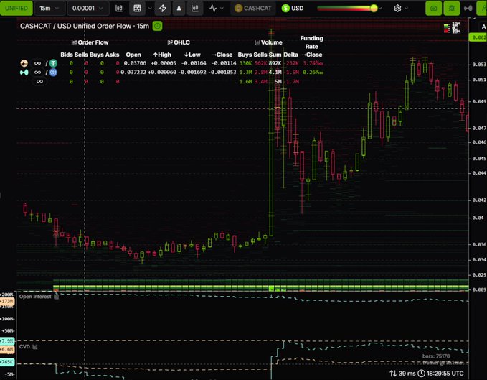The height and width of the screenshot is (380, 487).
Task: Click the 765K CVD axis label
Action: [x=7, y=362]
